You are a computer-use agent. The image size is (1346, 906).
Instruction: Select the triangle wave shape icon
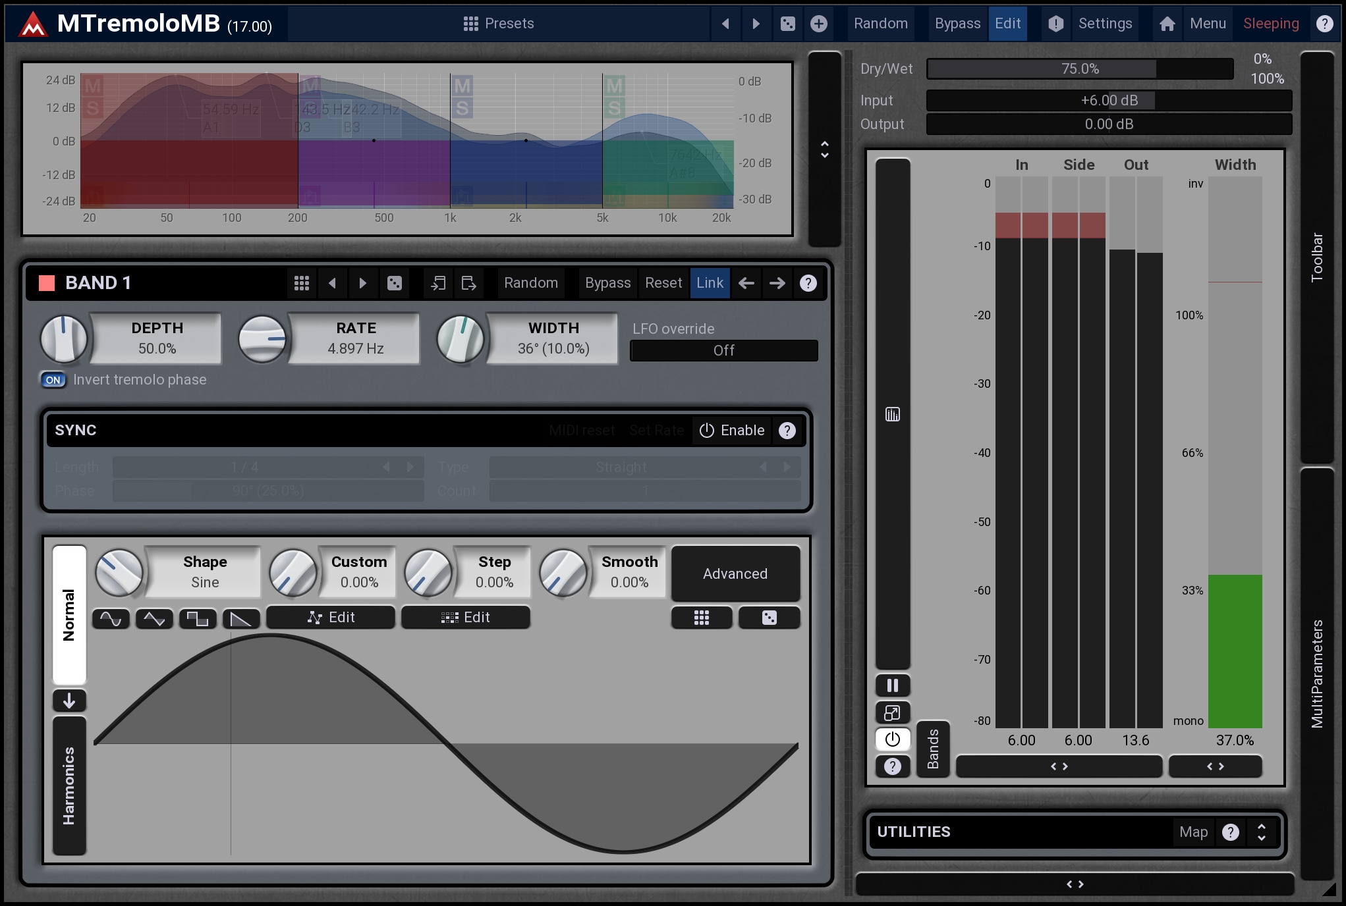pyautogui.click(x=154, y=618)
